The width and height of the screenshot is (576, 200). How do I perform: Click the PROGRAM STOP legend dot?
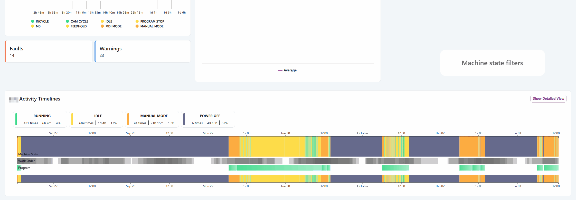tap(137, 21)
